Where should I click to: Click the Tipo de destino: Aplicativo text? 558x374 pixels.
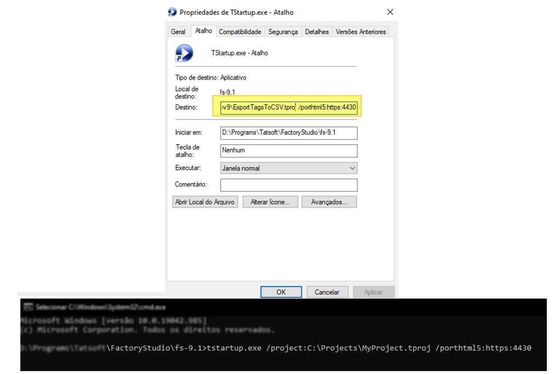[x=210, y=78]
